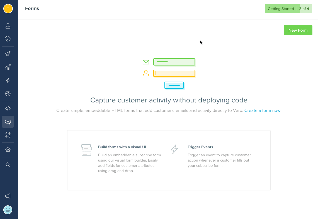This screenshot has height=219, width=318.
Task: Select the Segments pie chart icon
Action: (8, 39)
